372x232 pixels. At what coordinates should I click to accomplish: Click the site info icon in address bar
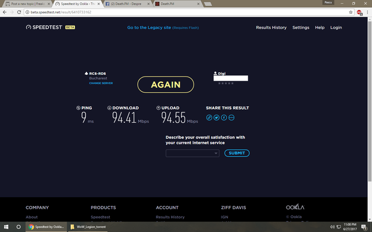pos(27,12)
